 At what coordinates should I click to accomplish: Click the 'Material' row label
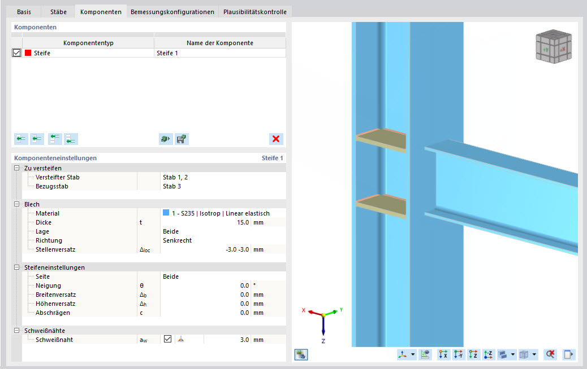(x=48, y=213)
